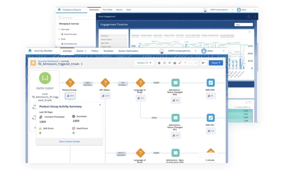Select the SMS (PL) checkmark activity
The height and width of the screenshot is (170, 284).
pyautogui.click(x=211, y=118)
